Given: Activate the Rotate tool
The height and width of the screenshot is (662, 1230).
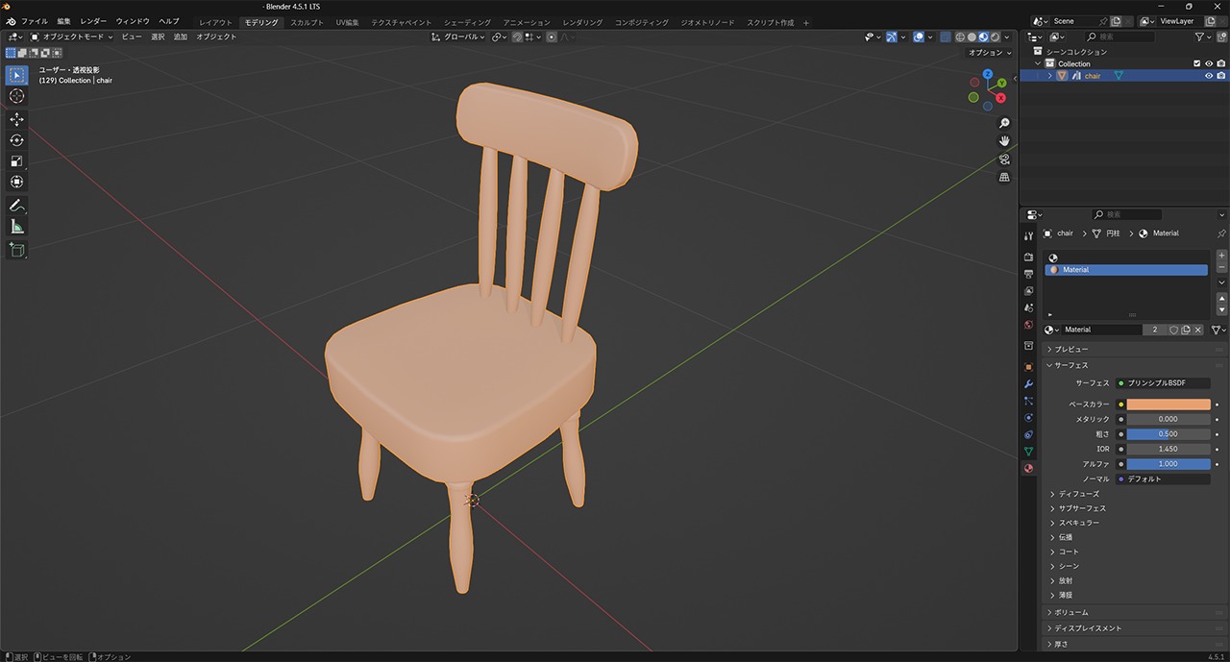Looking at the screenshot, I should coord(16,140).
